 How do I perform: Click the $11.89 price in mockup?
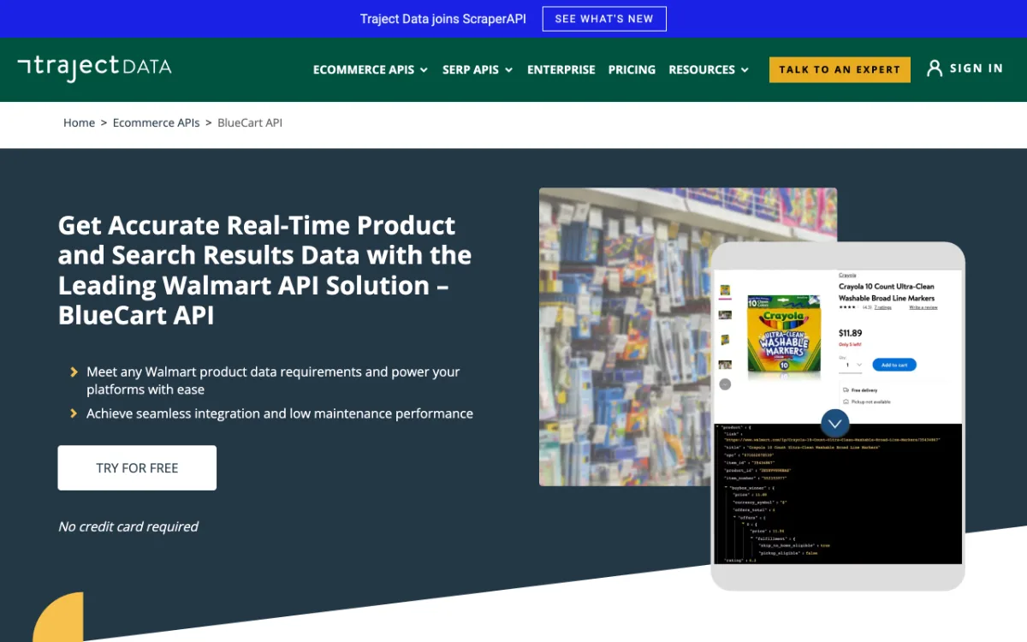click(x=851, y=333)
